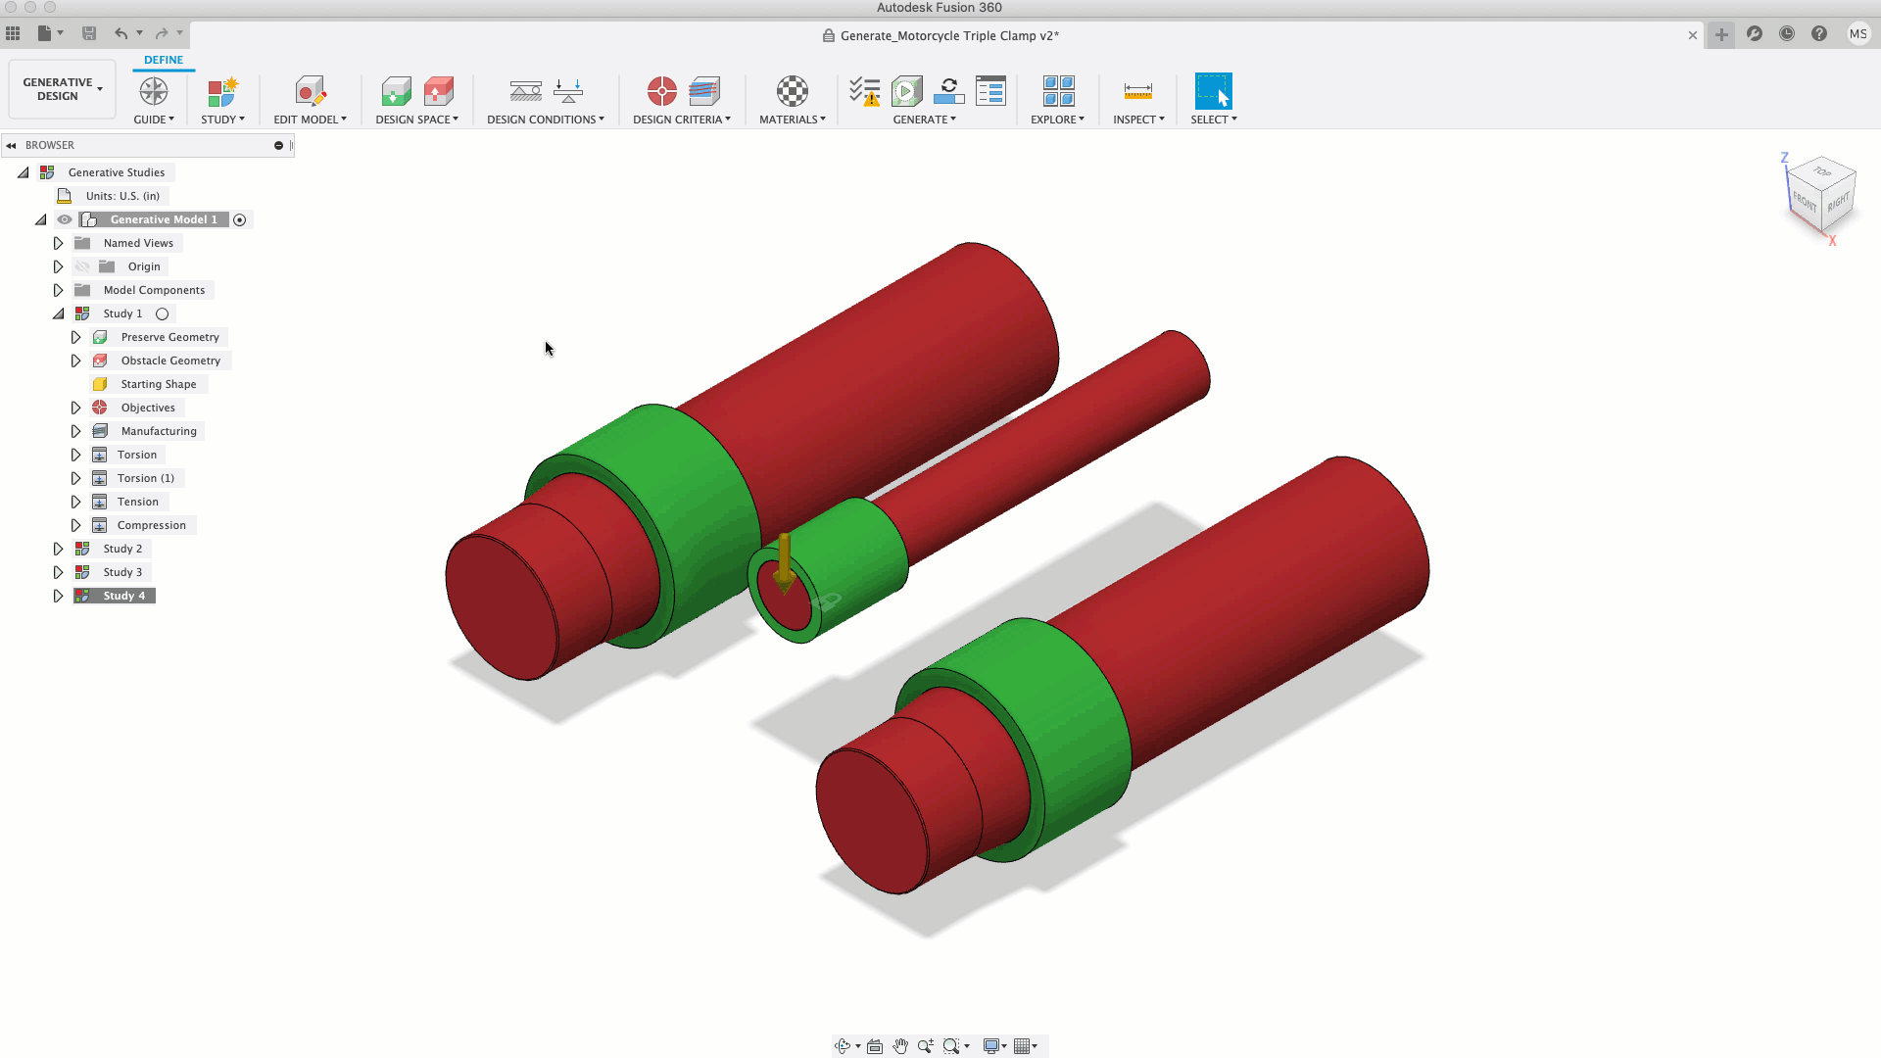
Task: Click the Study 4 browser entry
Action: click(123, 596)
